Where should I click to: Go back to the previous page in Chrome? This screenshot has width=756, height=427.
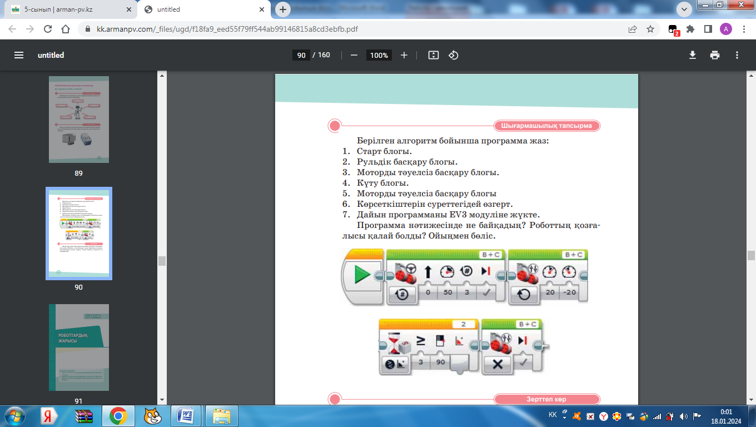[12, 29]
